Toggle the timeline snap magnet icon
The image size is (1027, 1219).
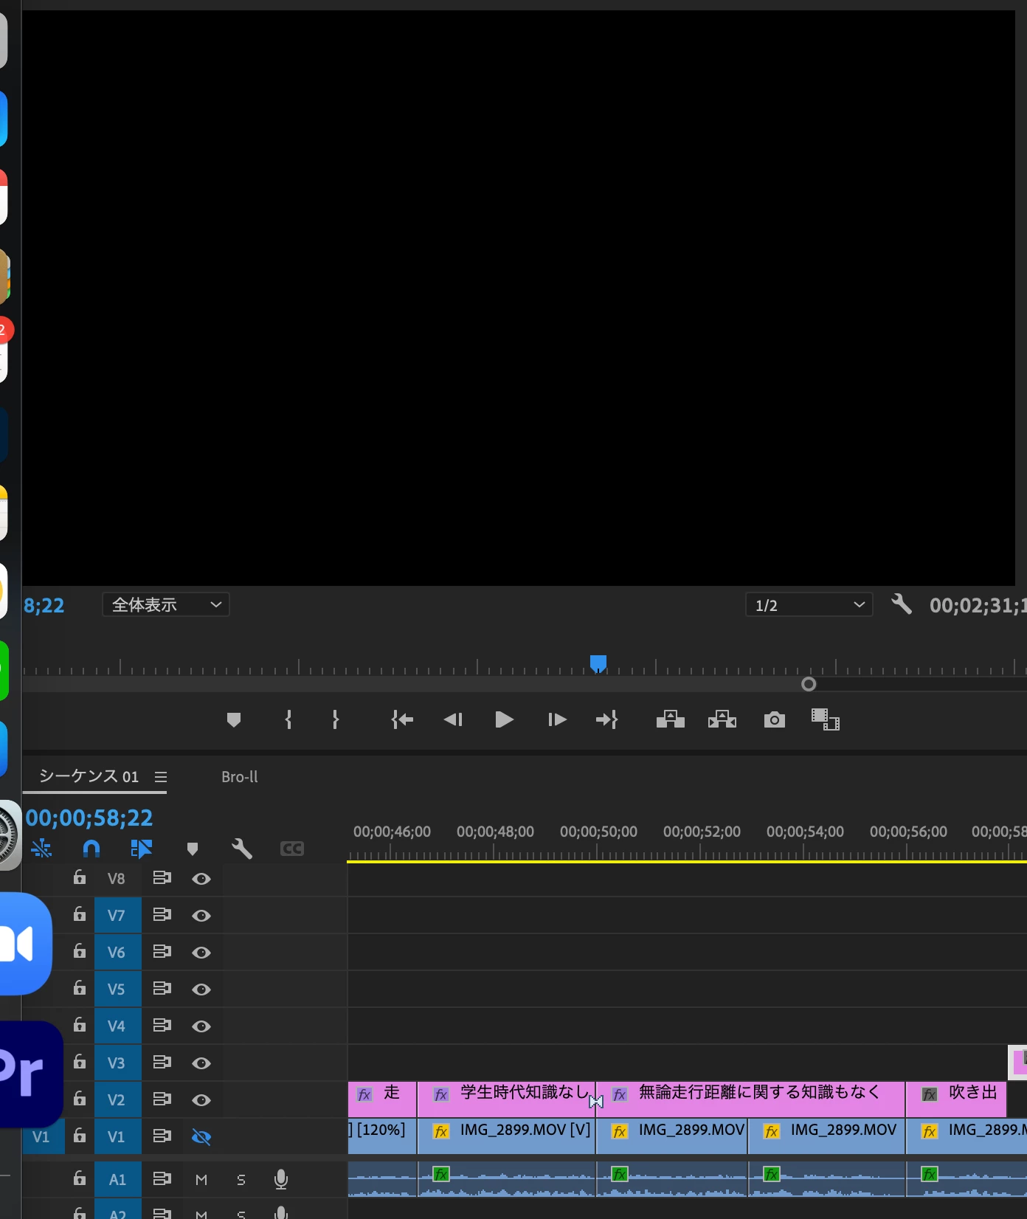click(91, 849)
